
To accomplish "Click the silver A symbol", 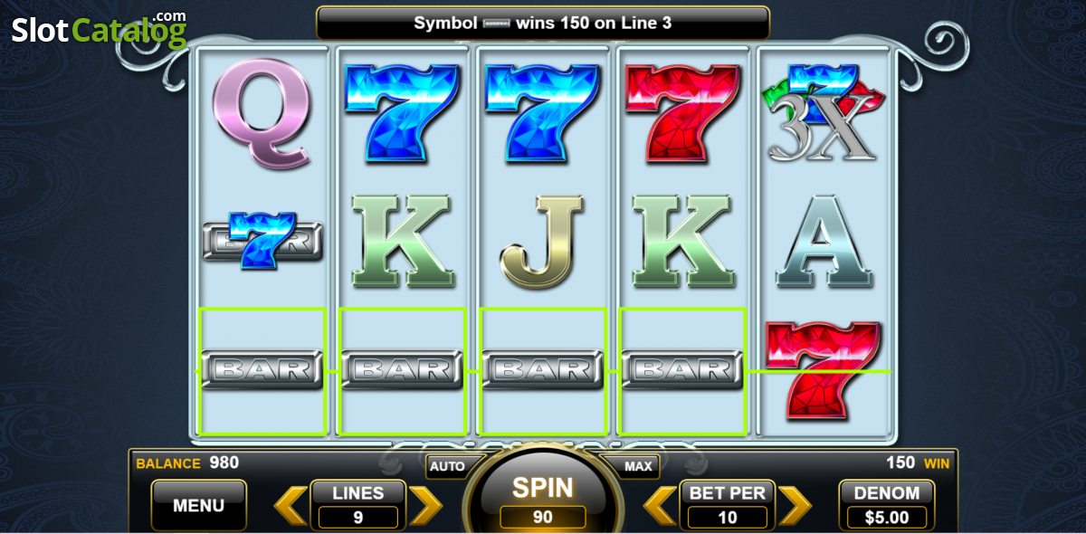I will pos(824,241).
